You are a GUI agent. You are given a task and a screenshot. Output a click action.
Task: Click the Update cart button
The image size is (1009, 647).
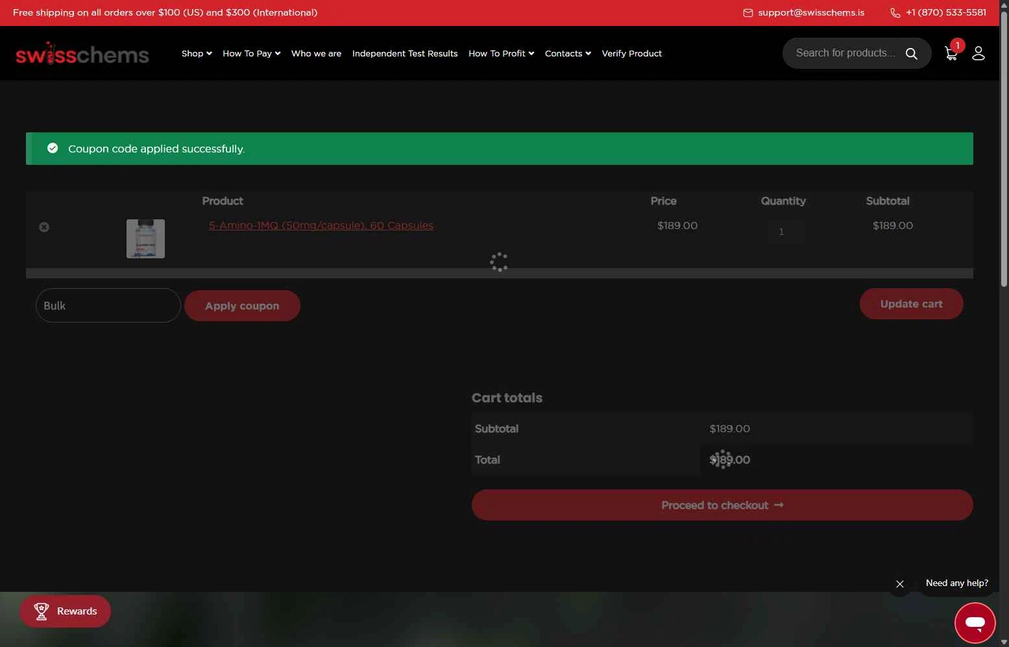pyautogui.click(x=911, y=304)
